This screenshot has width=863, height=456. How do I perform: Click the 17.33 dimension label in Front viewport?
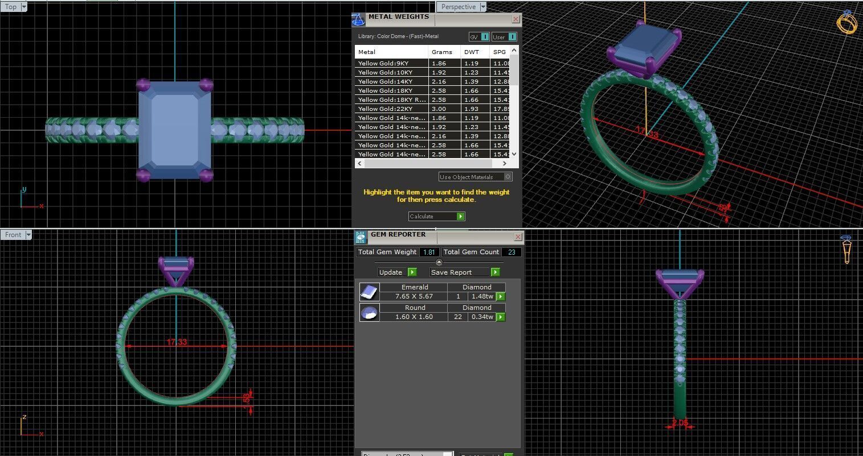tap(177, 342)
